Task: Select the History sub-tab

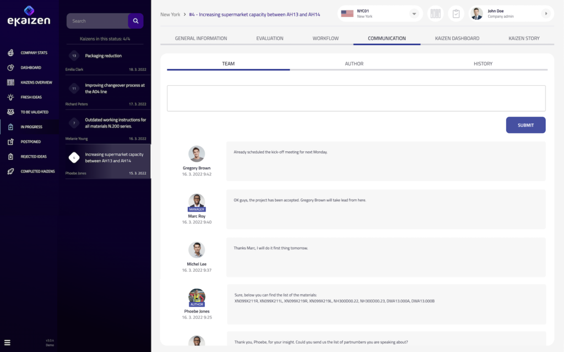Action: pos(483,64)
